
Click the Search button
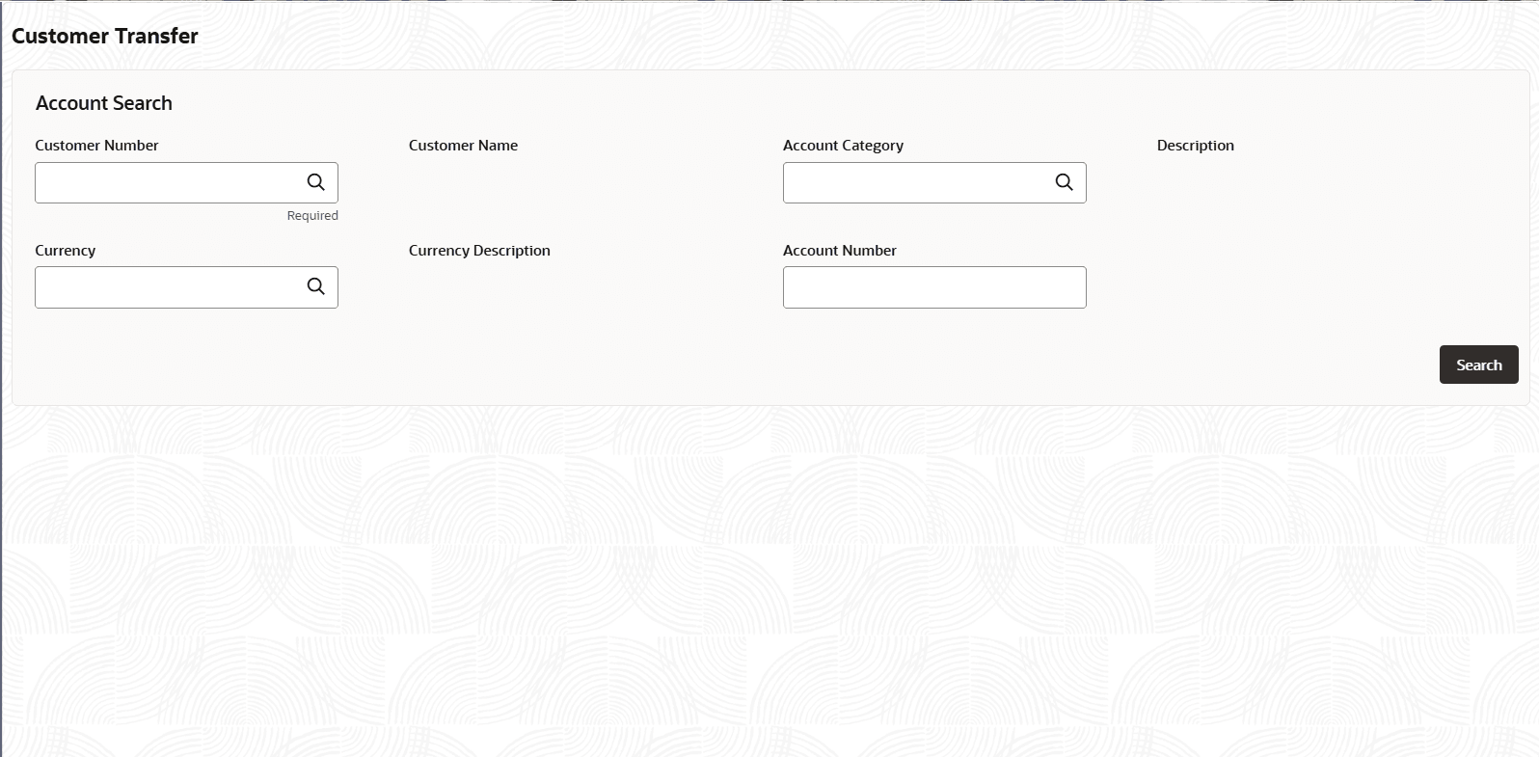1478,365
